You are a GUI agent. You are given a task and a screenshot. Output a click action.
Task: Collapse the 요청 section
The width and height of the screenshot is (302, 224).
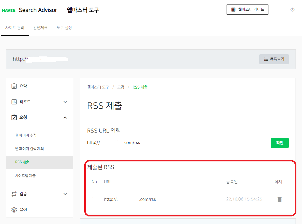tap(65, 117)
